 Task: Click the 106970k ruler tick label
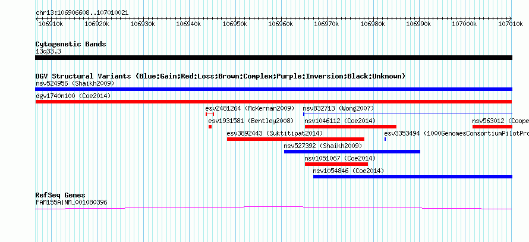click(x=327, y=24)
